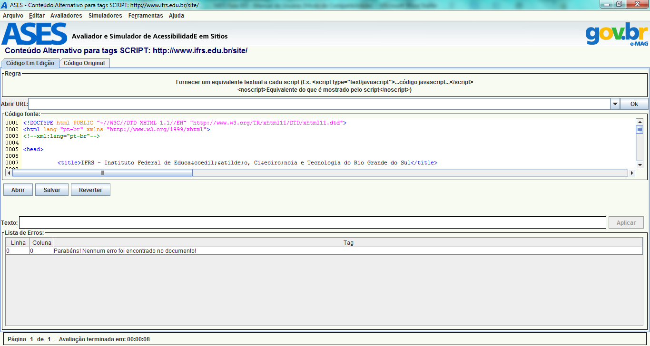Open the Editar menu
This screenshot has height=346, width=650.
click(37, 16)
